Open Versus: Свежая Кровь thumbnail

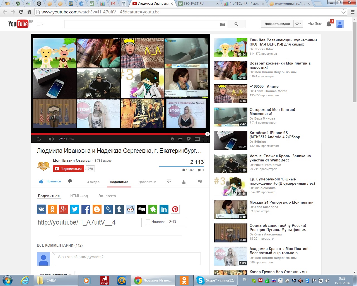pos(231,163)
